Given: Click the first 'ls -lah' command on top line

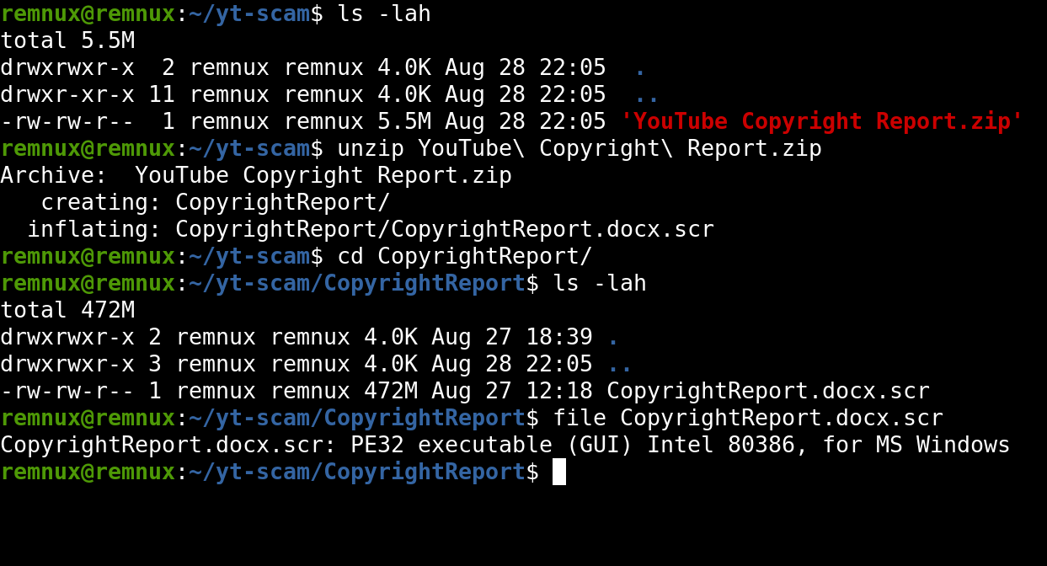Looking at the screenshot, I should (383, 13).
